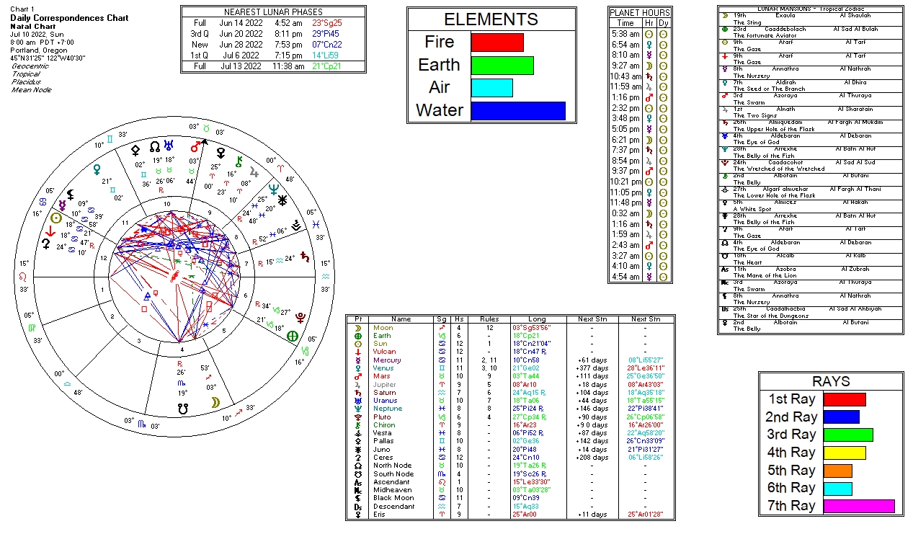
Task: Click the North Node glyph in the wheel
Action: click(x=154, y=146)
